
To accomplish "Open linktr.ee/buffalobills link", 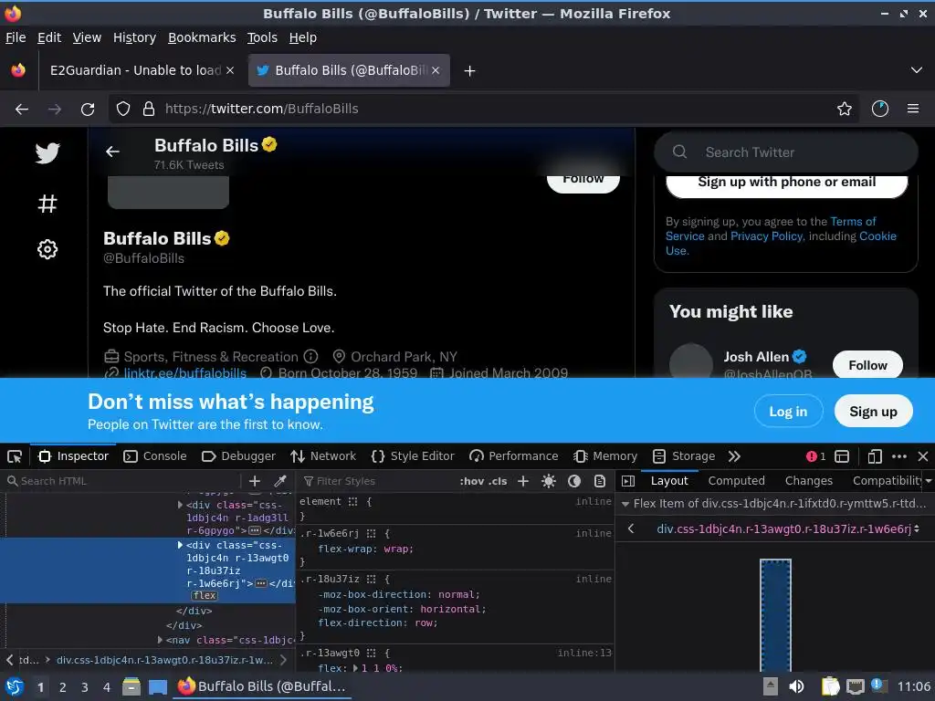I will pos(184,373).
